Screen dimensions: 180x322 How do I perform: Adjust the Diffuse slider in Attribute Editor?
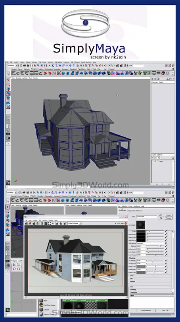155,246
